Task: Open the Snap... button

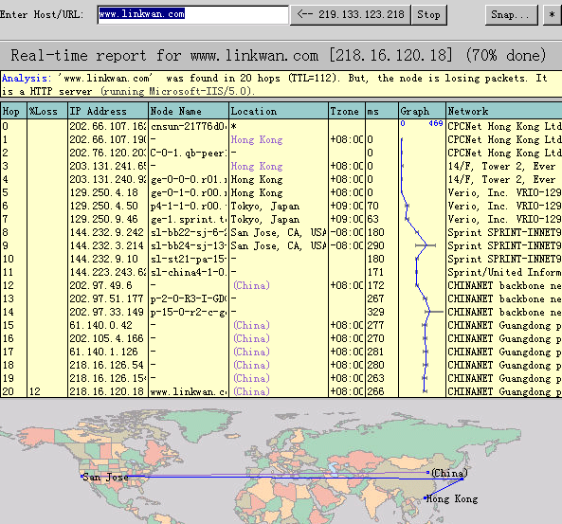Action: point(512,15)
